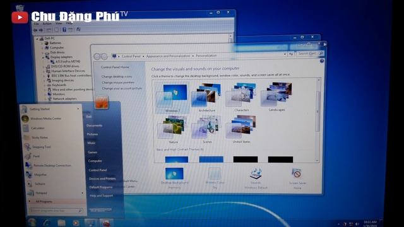Open the File menu in Device Manager
404x227 pixels.
[x=37, y=24]
